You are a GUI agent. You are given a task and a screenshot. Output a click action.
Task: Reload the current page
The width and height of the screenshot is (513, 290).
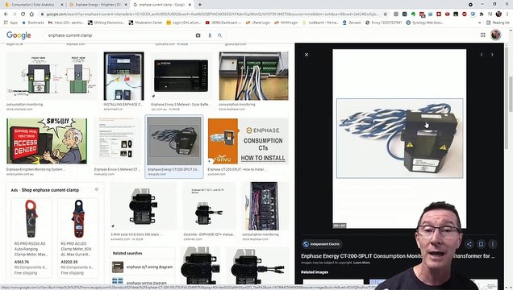[23, 14]
